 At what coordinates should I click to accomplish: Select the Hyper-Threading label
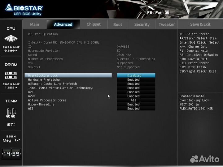pos(41,105)
